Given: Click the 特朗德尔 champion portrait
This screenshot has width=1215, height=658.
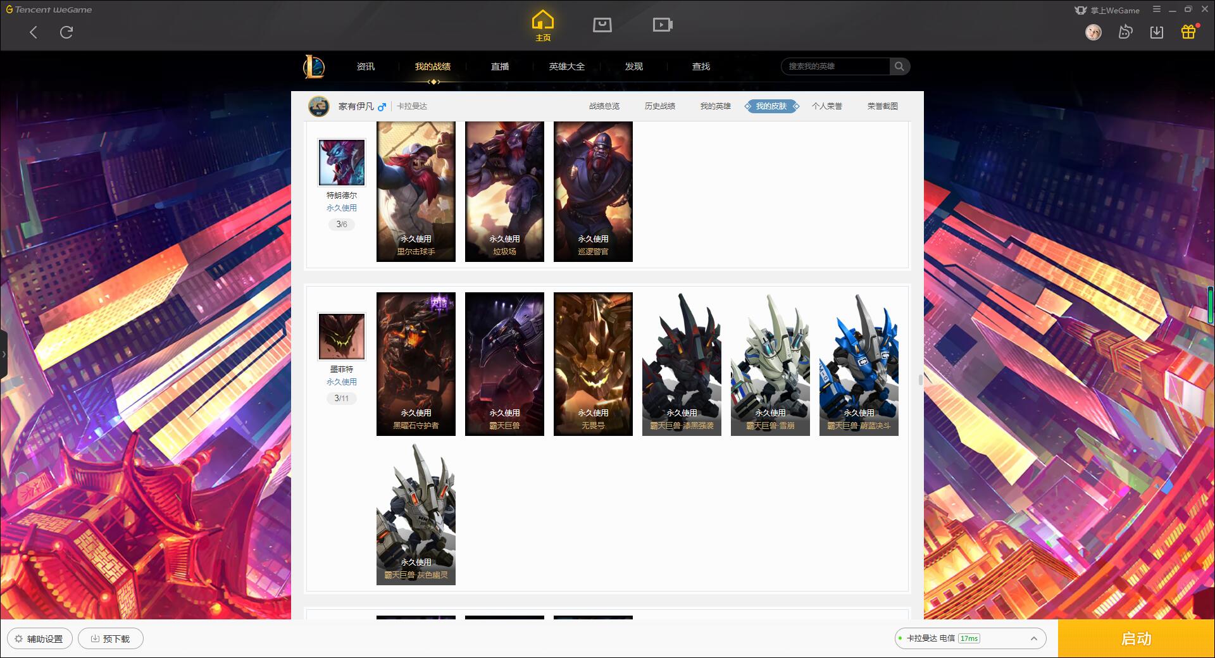Looking at the screenshot, I should tap(342, 163).
